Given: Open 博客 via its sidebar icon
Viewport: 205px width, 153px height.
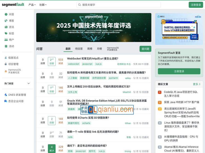Looking at the screenshot, I should click(x=6, y=21).
